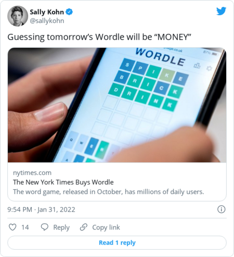Click the copy link chain icon
Screen dimensions: 234x257
(x=84, y=227)
